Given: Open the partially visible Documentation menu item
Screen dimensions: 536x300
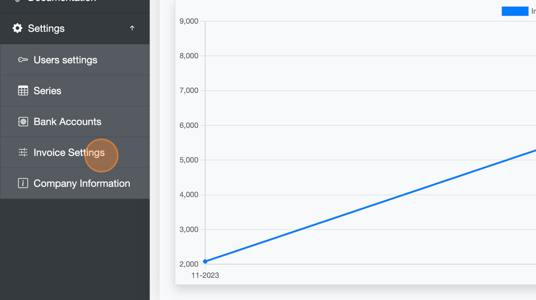Looking at the screenshot, I should click(x=61, y=1).
